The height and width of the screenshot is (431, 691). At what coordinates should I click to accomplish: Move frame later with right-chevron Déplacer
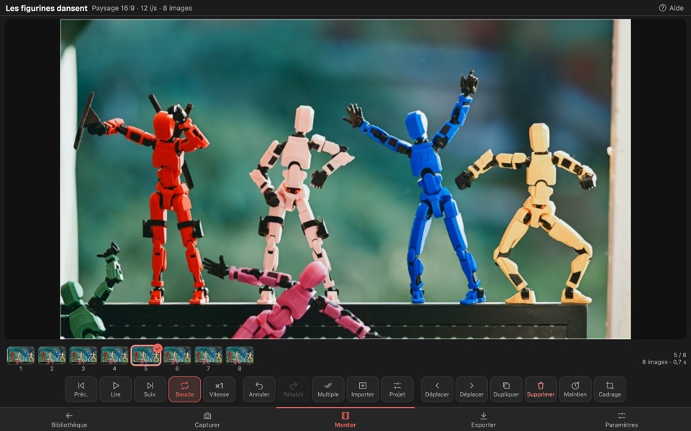(x=471, y=389)
